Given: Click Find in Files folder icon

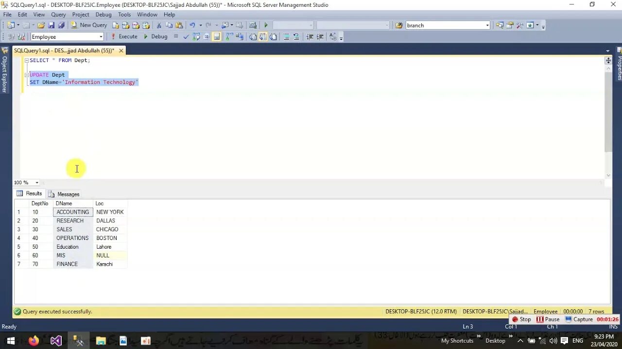Looking at the screenshot, I should pos(399,25).
